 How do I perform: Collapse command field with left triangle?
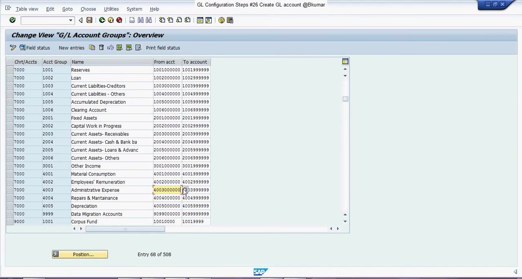coord(80,20)
